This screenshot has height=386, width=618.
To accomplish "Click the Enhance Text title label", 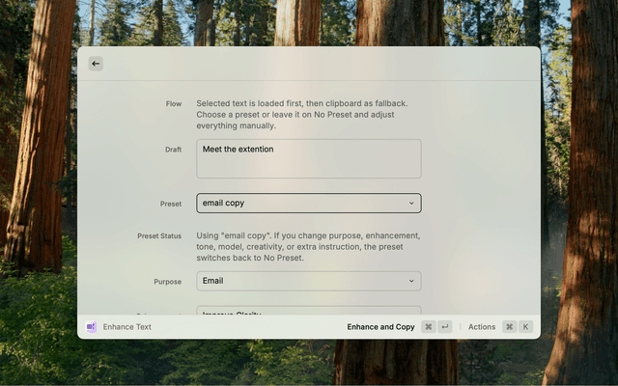I will 127,327.
